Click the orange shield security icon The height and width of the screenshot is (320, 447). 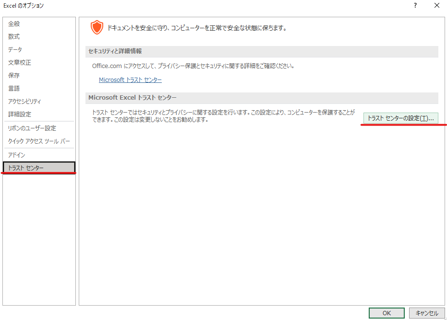coord(97,28)
